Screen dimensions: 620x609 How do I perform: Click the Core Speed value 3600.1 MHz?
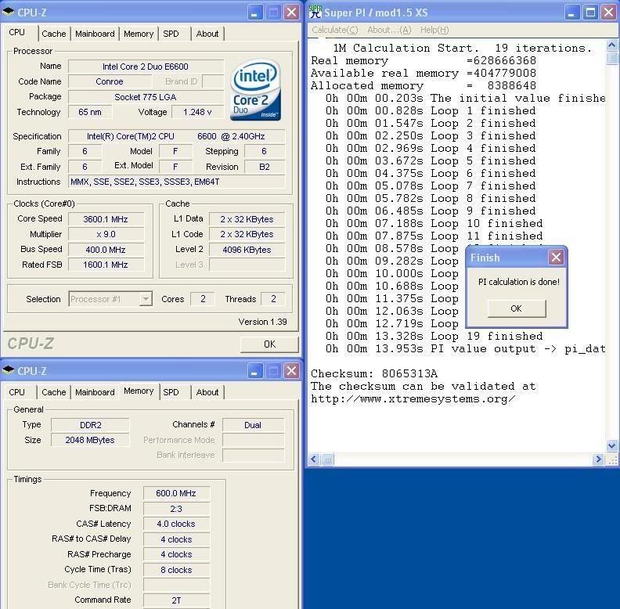[x=106, y=218]
